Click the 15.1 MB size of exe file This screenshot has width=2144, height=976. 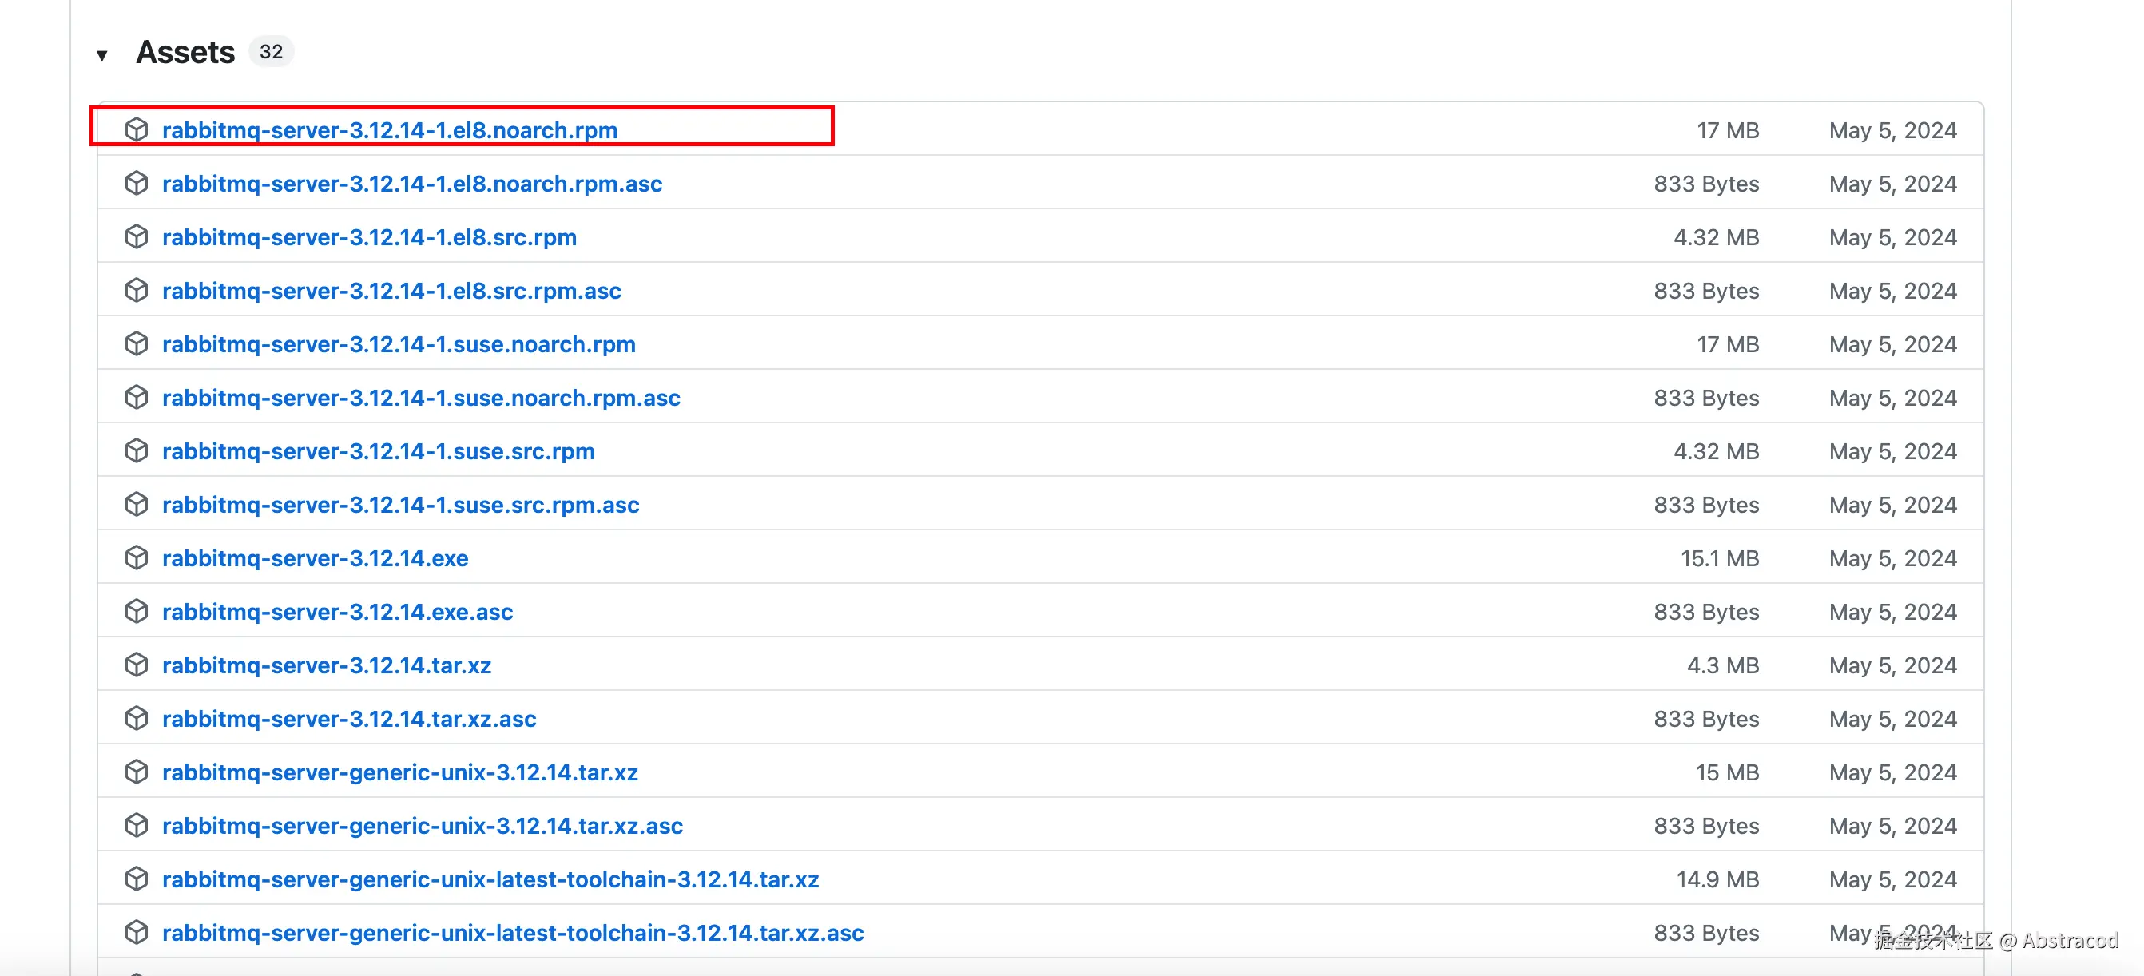point(1720,559)
